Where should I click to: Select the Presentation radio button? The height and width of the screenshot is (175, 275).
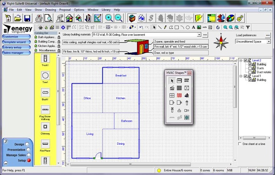point(28,150)
